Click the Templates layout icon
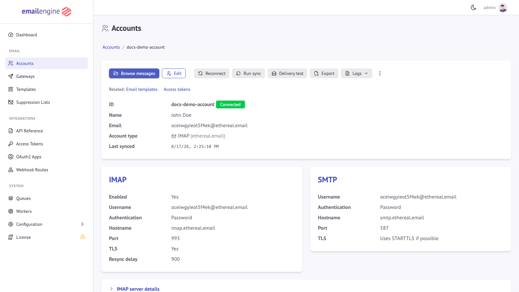This screenshot has height=292, width=519. (11, 89)
